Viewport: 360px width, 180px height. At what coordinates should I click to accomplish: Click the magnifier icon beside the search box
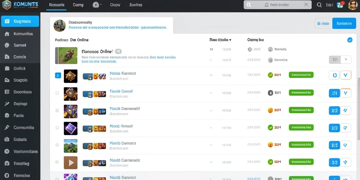[319, 5]
